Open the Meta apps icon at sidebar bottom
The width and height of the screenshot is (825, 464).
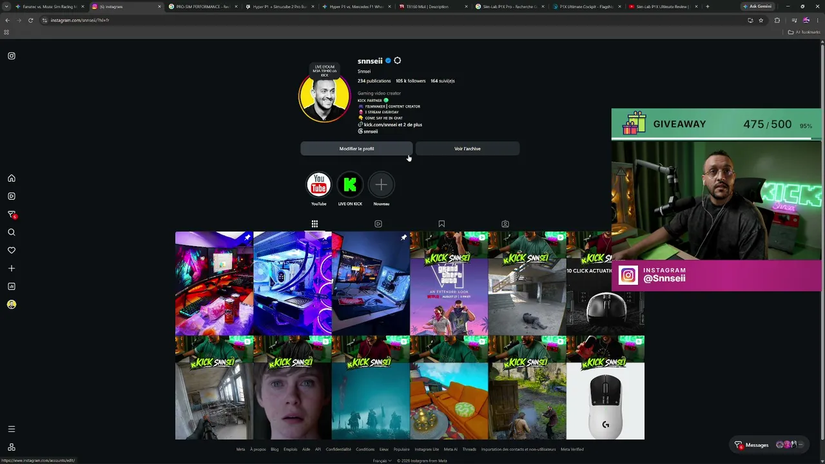12,447
